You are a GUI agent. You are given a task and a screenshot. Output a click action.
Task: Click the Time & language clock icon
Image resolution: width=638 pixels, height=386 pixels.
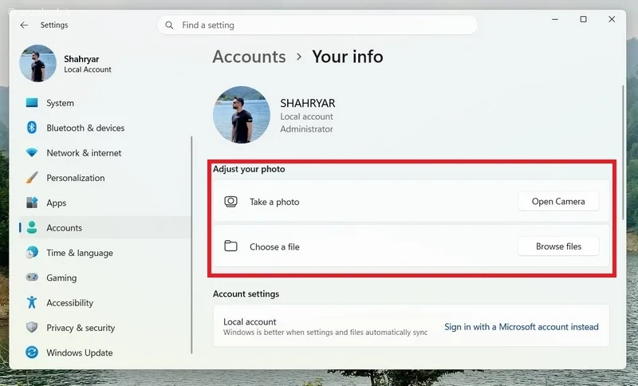tap(32, 253)
